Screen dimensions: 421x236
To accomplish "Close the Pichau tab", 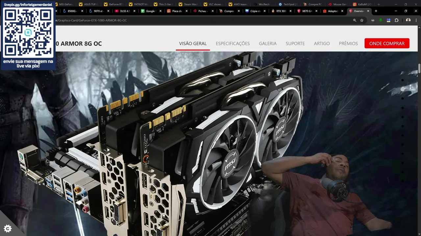I will click(212, 11).
